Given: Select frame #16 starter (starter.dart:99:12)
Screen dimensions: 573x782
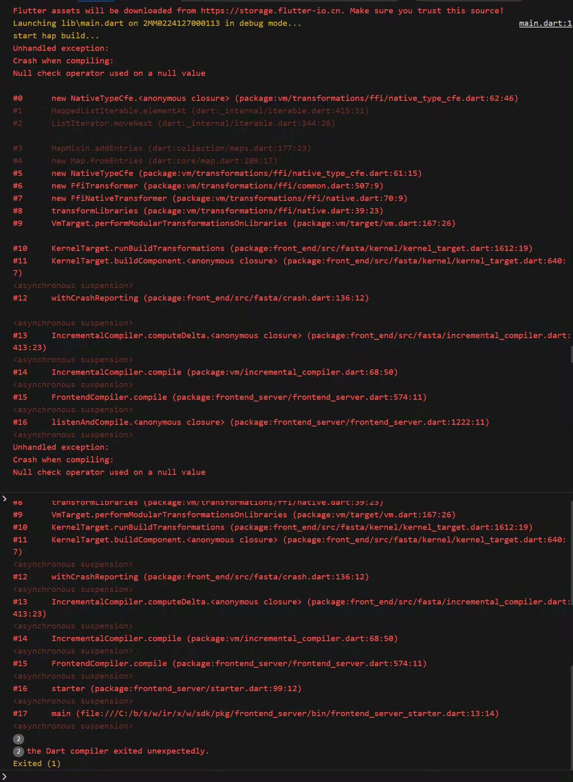Looking at the screenshot, I should click(157, 689).
